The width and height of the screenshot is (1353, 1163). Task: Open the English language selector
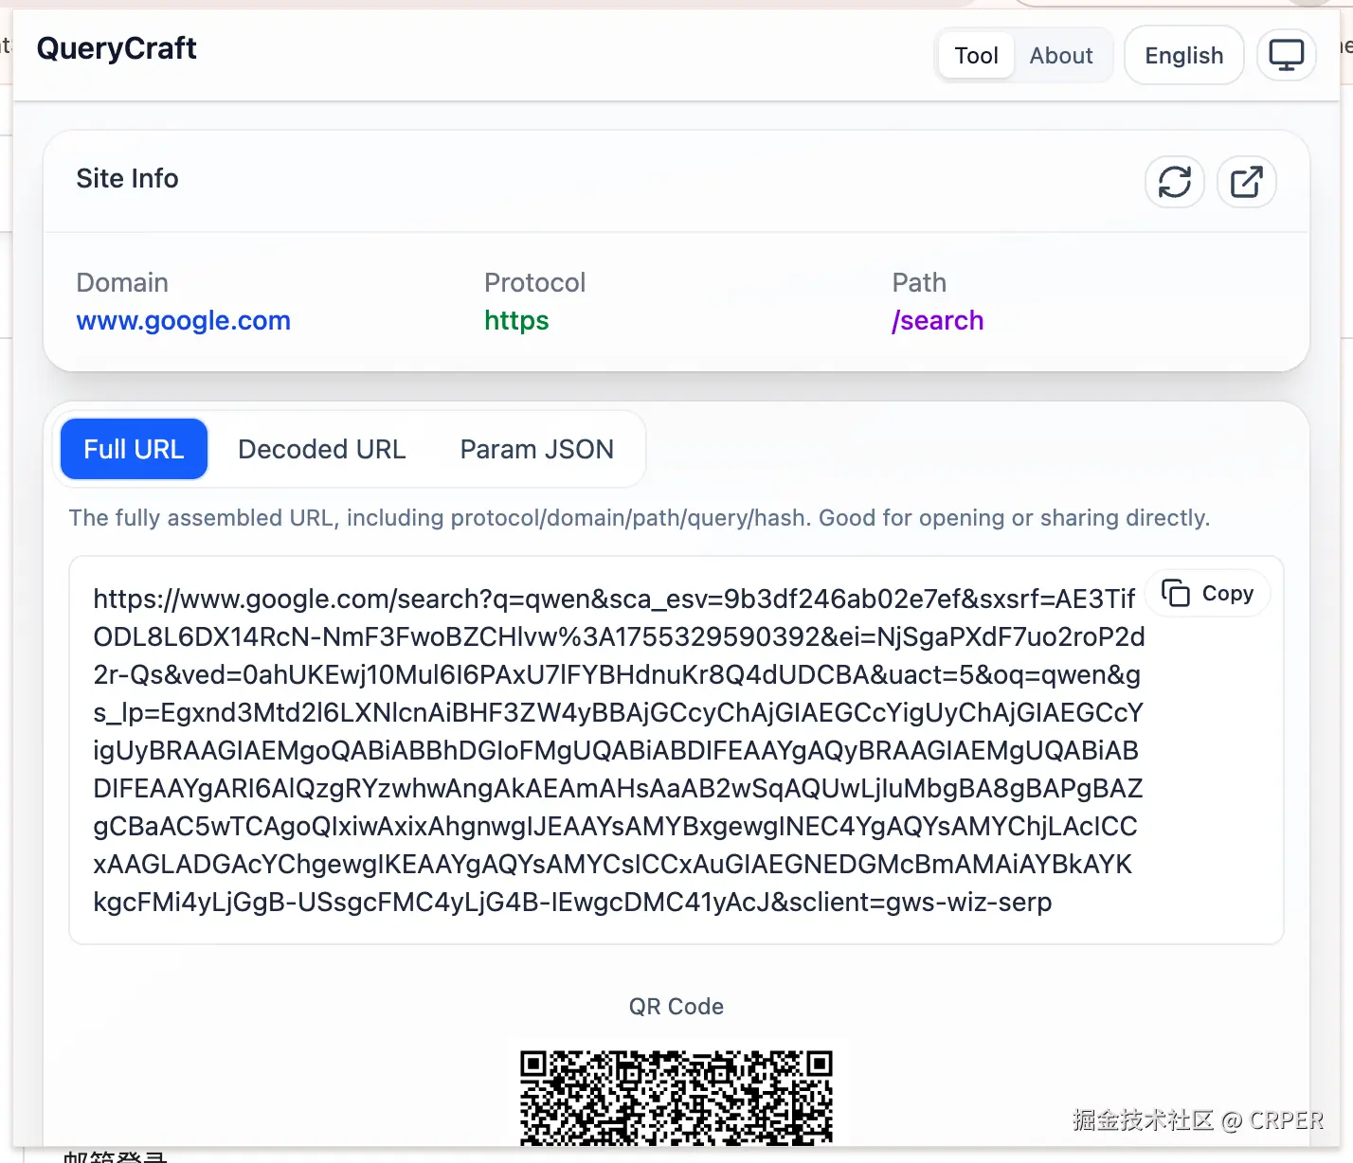click(1183, 56)
